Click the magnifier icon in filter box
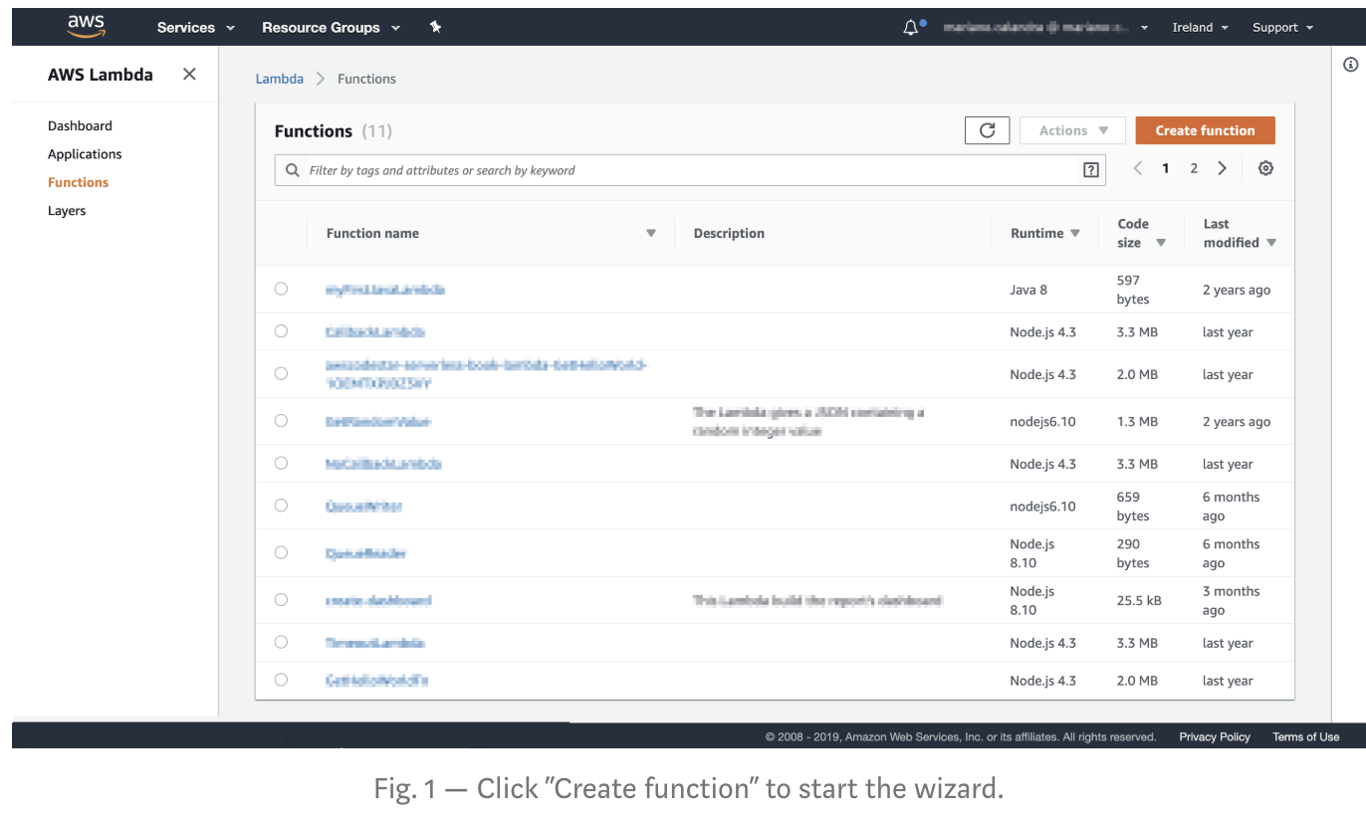 (x=293, y=170)
